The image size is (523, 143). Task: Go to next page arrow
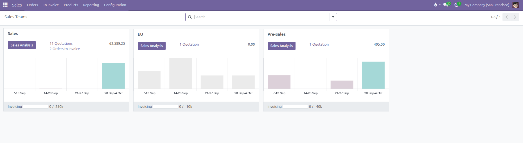[515, 17]
